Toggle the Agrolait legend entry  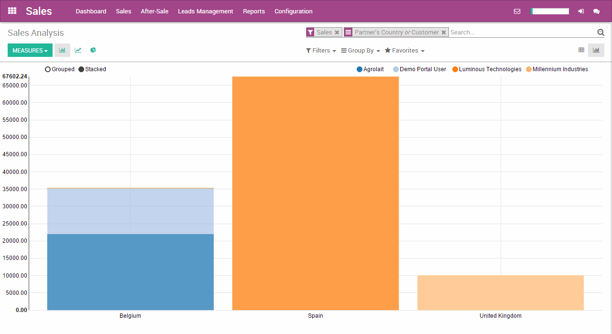tap(370, 69)
